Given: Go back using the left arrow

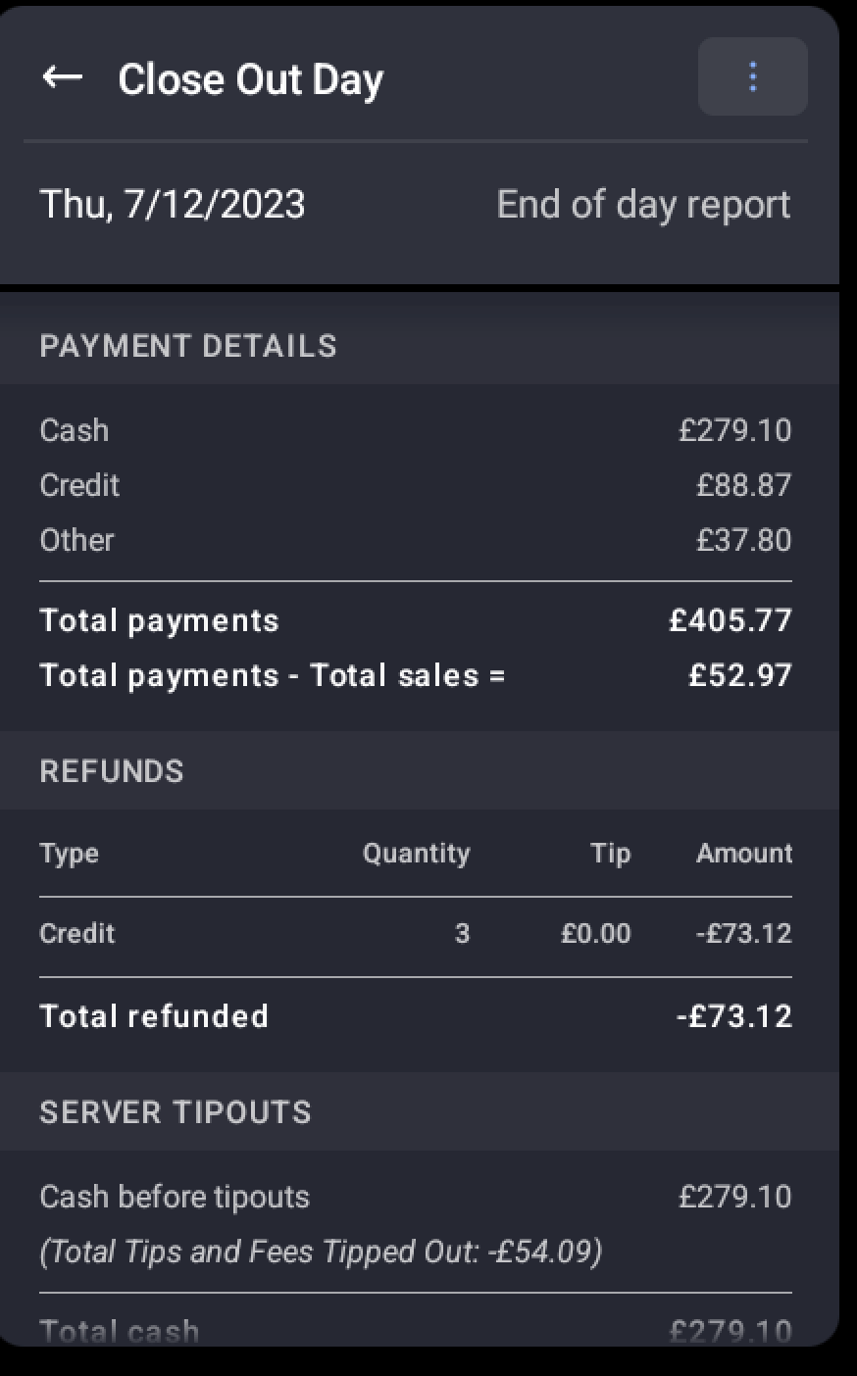Looking at the screenshot, I should point(63,77).
